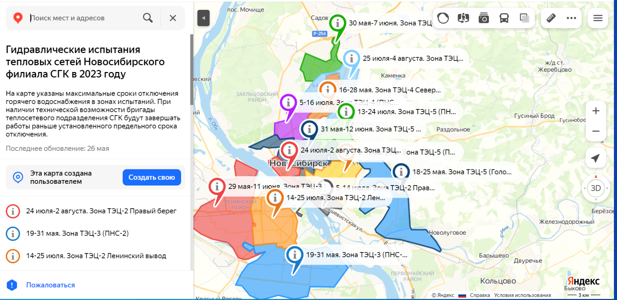
Task: Click the blue info icon in the sidebar list
Action: tap(13, 233)
